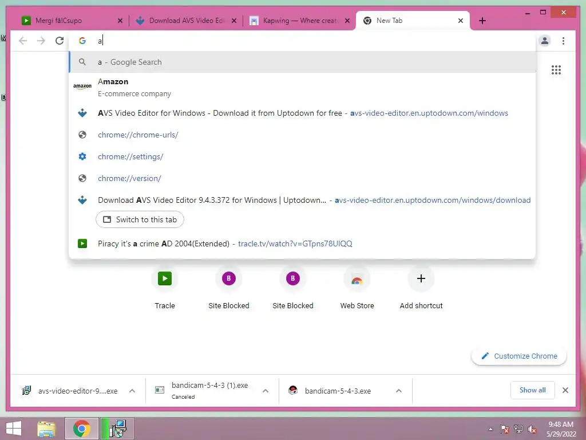Switch to the Download AVS Video Editor tab
This screenshot has width=586, height=440.
tap(185, 21)
